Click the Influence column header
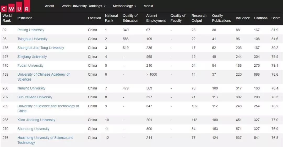Viewport: 283px width, 147px height. tap(243, 18)
